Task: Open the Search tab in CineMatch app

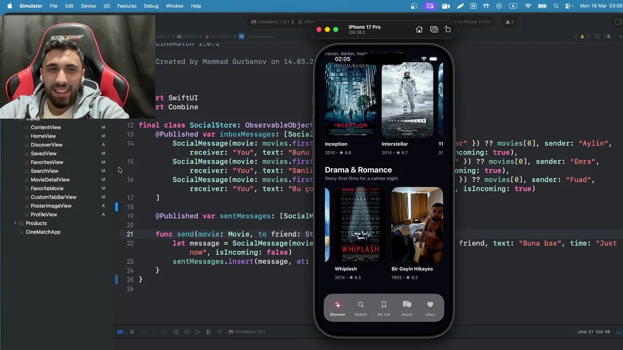Action: point(361,308)
